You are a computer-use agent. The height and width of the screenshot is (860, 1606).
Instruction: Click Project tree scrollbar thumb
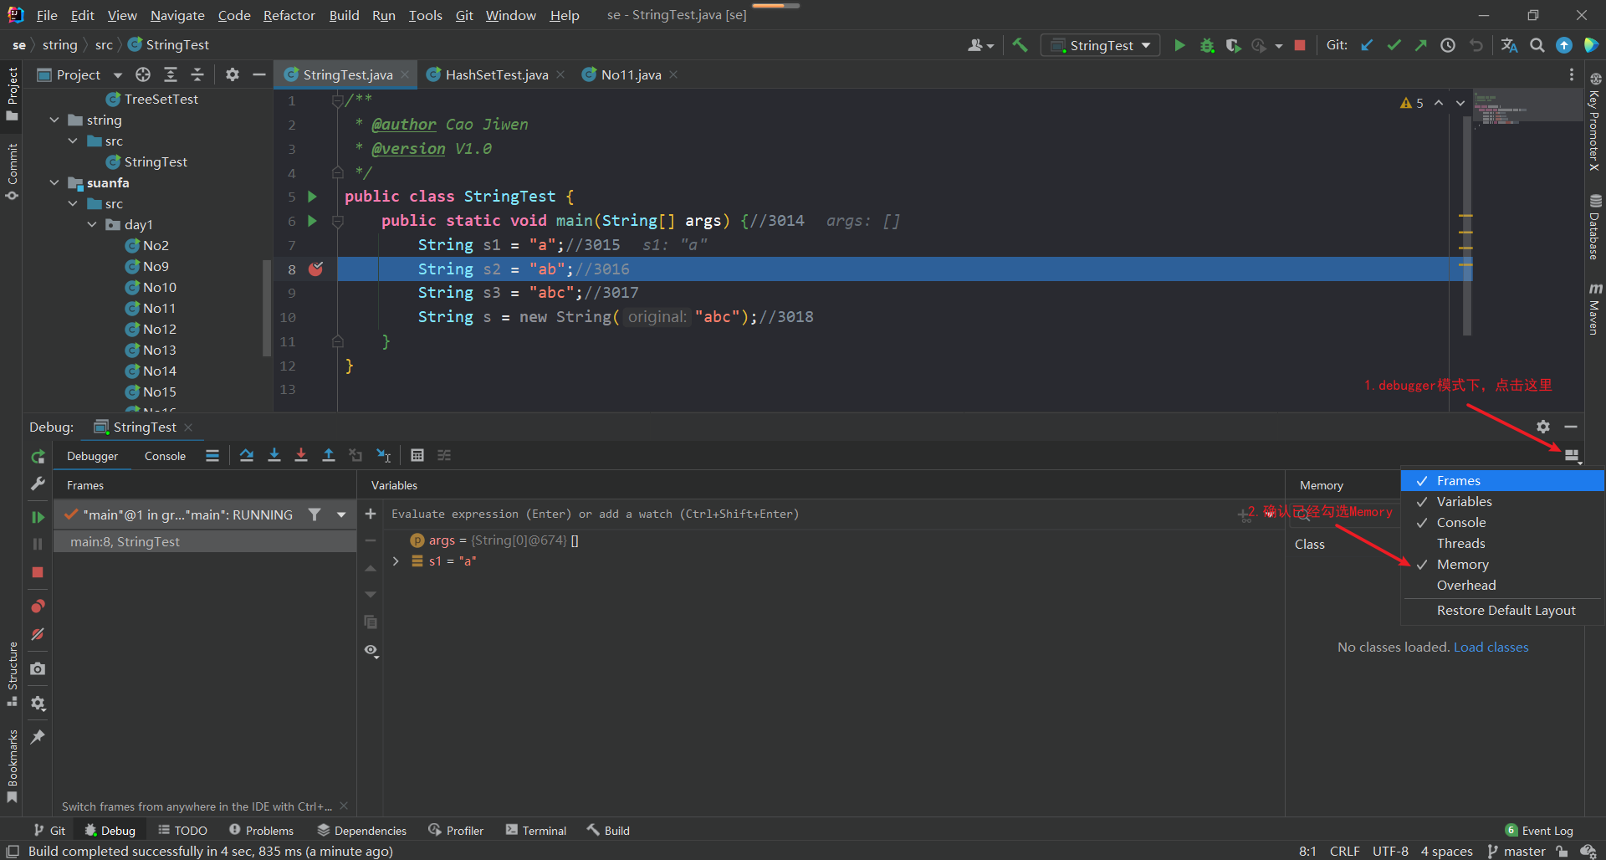coord(267,307)
